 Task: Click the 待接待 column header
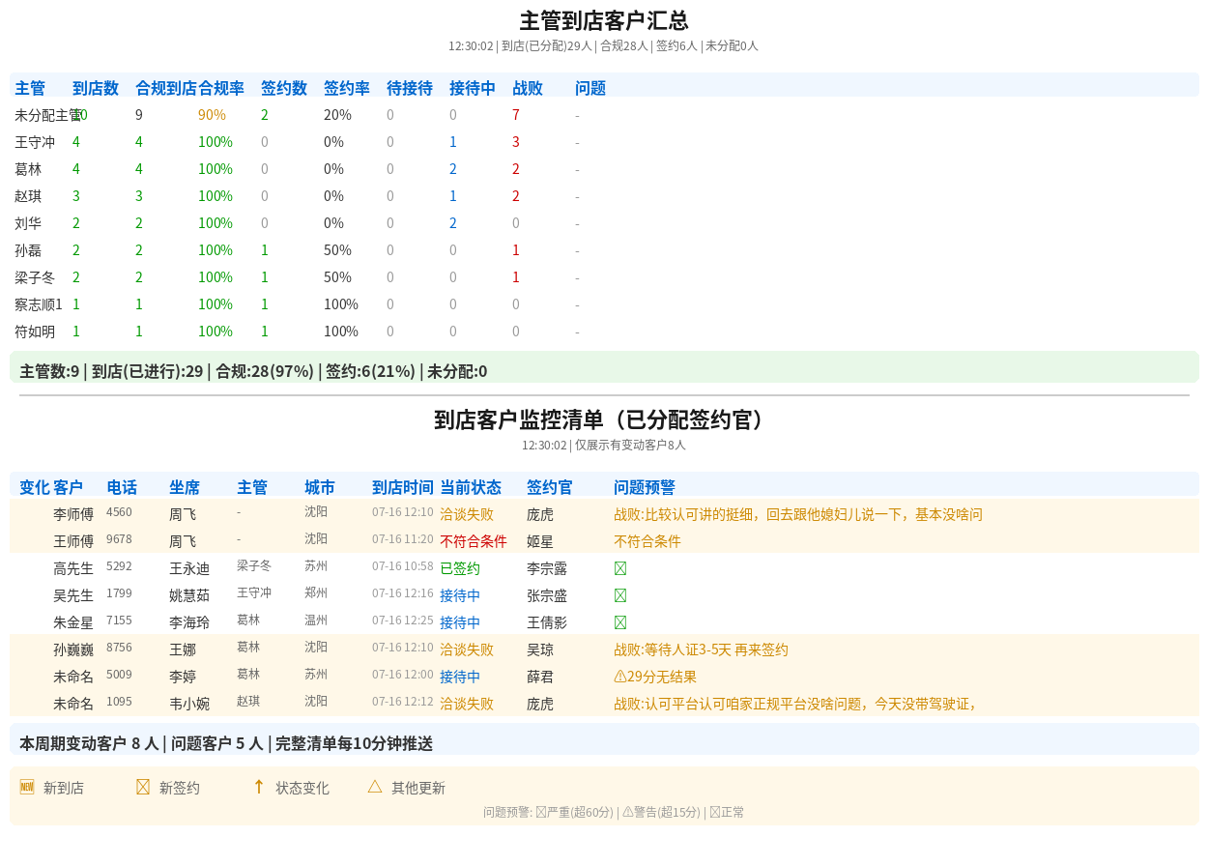click(410, 88)
